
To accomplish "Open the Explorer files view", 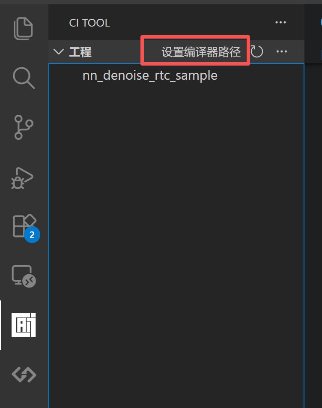I will 24,28.
